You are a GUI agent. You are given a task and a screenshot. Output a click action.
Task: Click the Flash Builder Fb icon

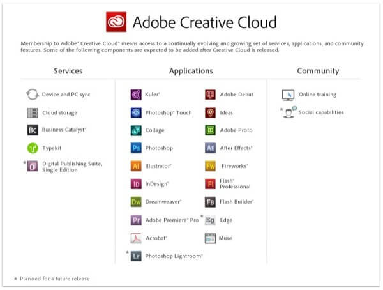[210, 202]
